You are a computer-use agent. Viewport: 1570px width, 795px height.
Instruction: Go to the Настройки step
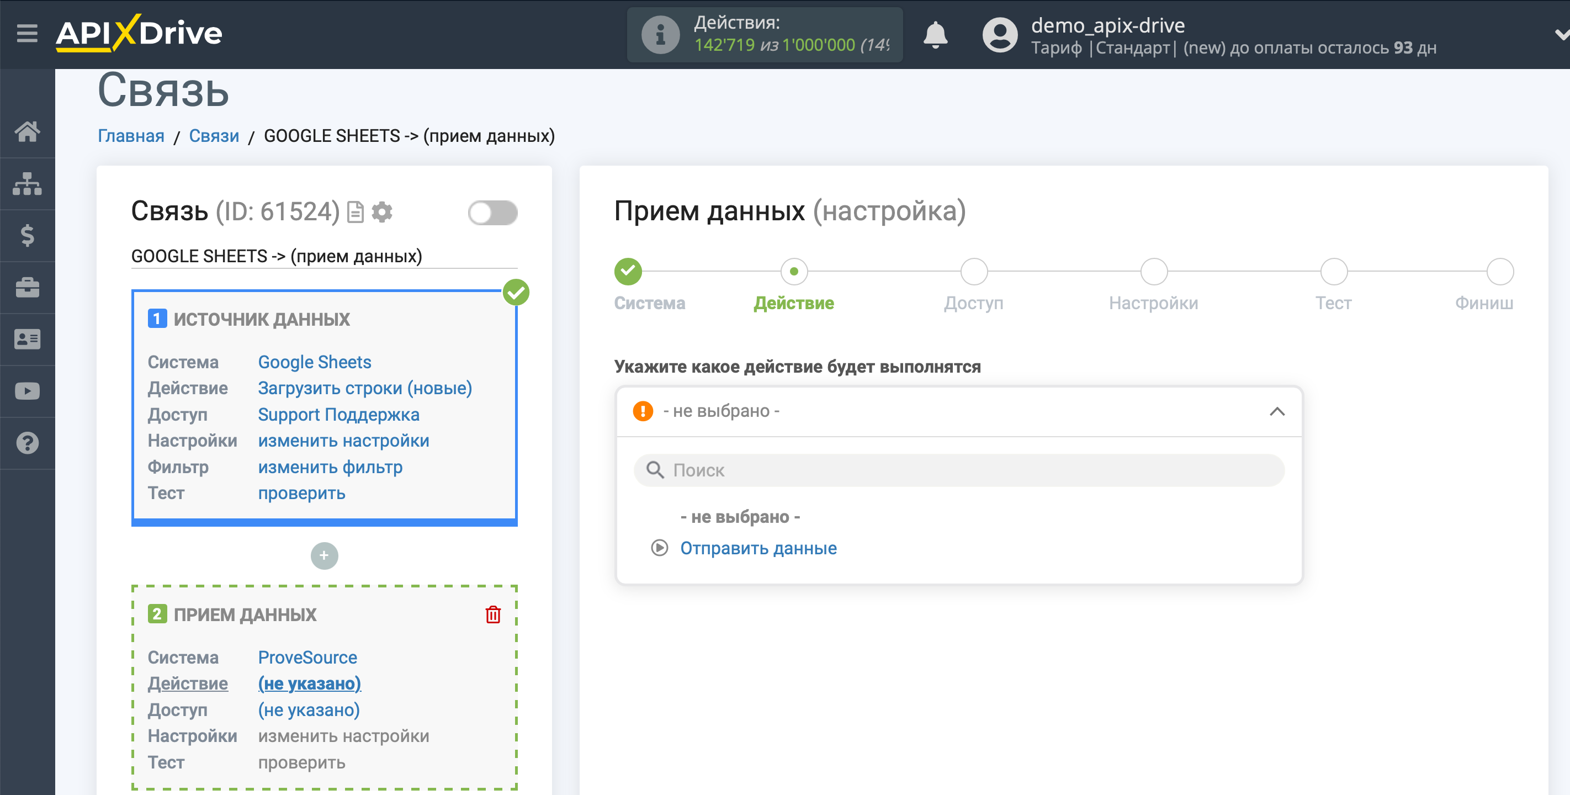(1153, 272)
